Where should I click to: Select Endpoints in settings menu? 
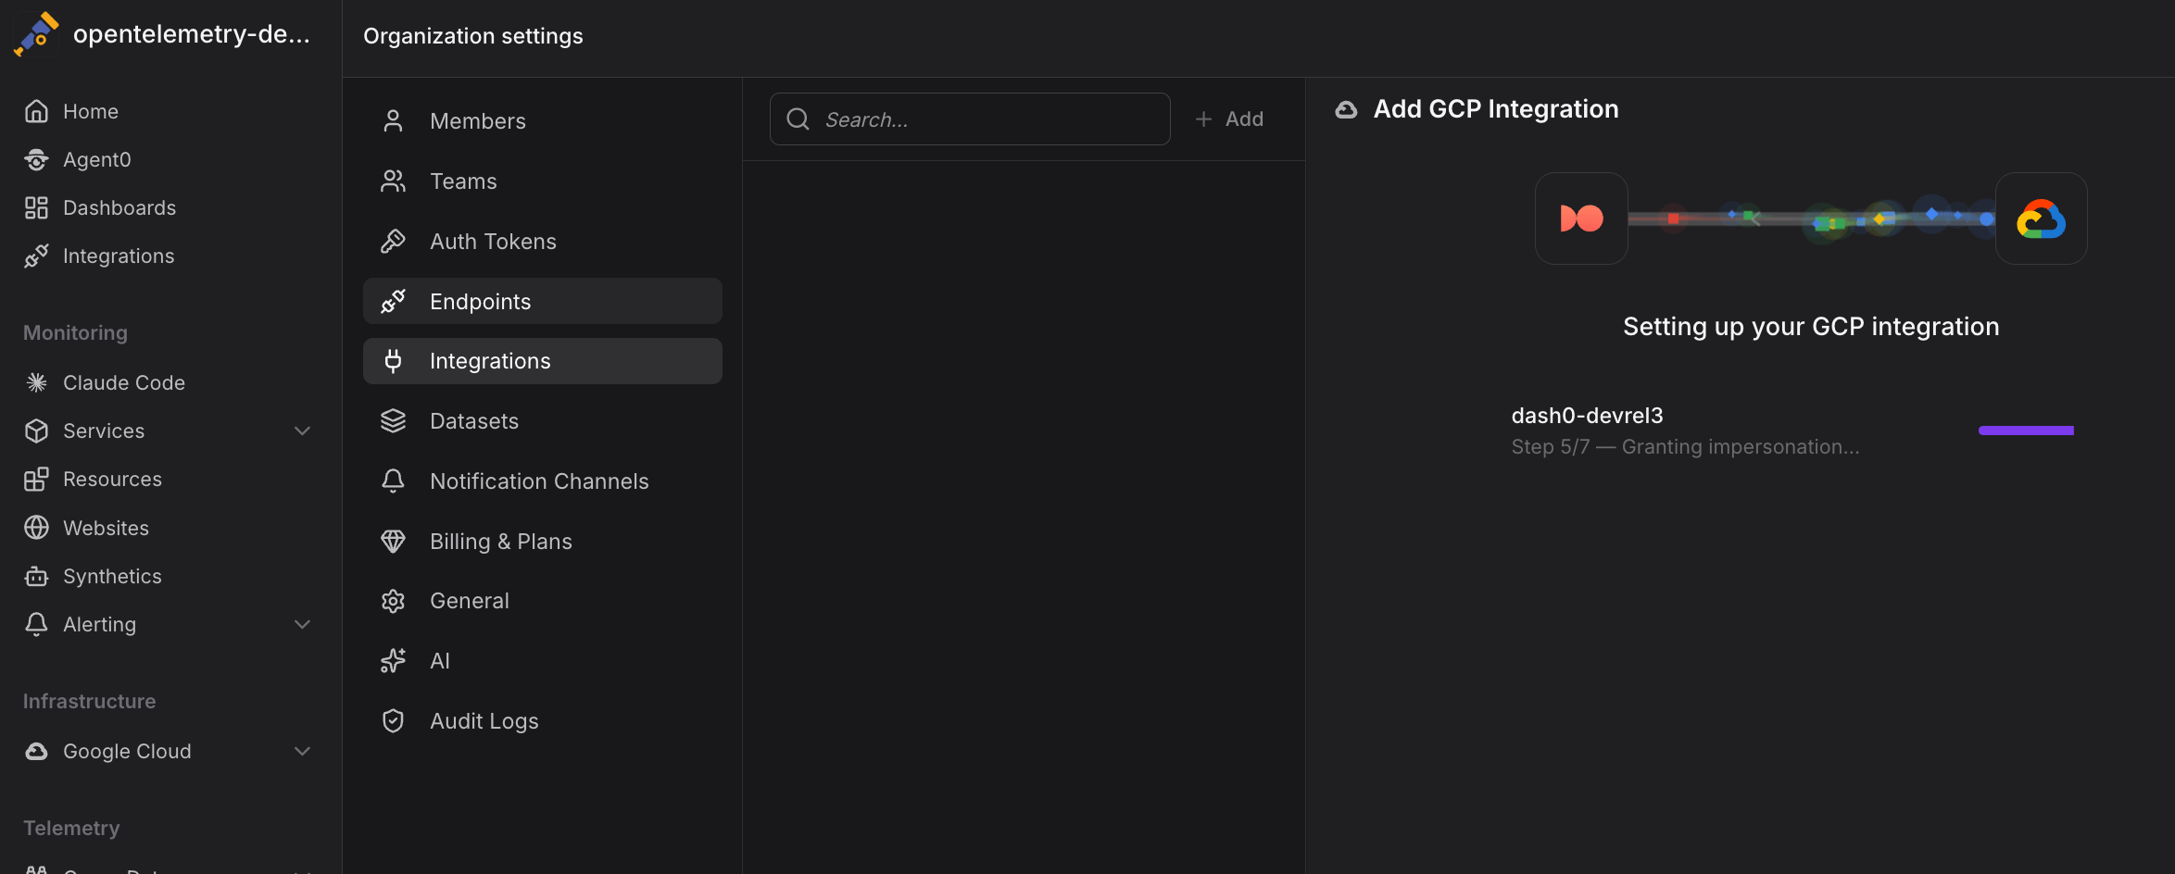point(543,301)
